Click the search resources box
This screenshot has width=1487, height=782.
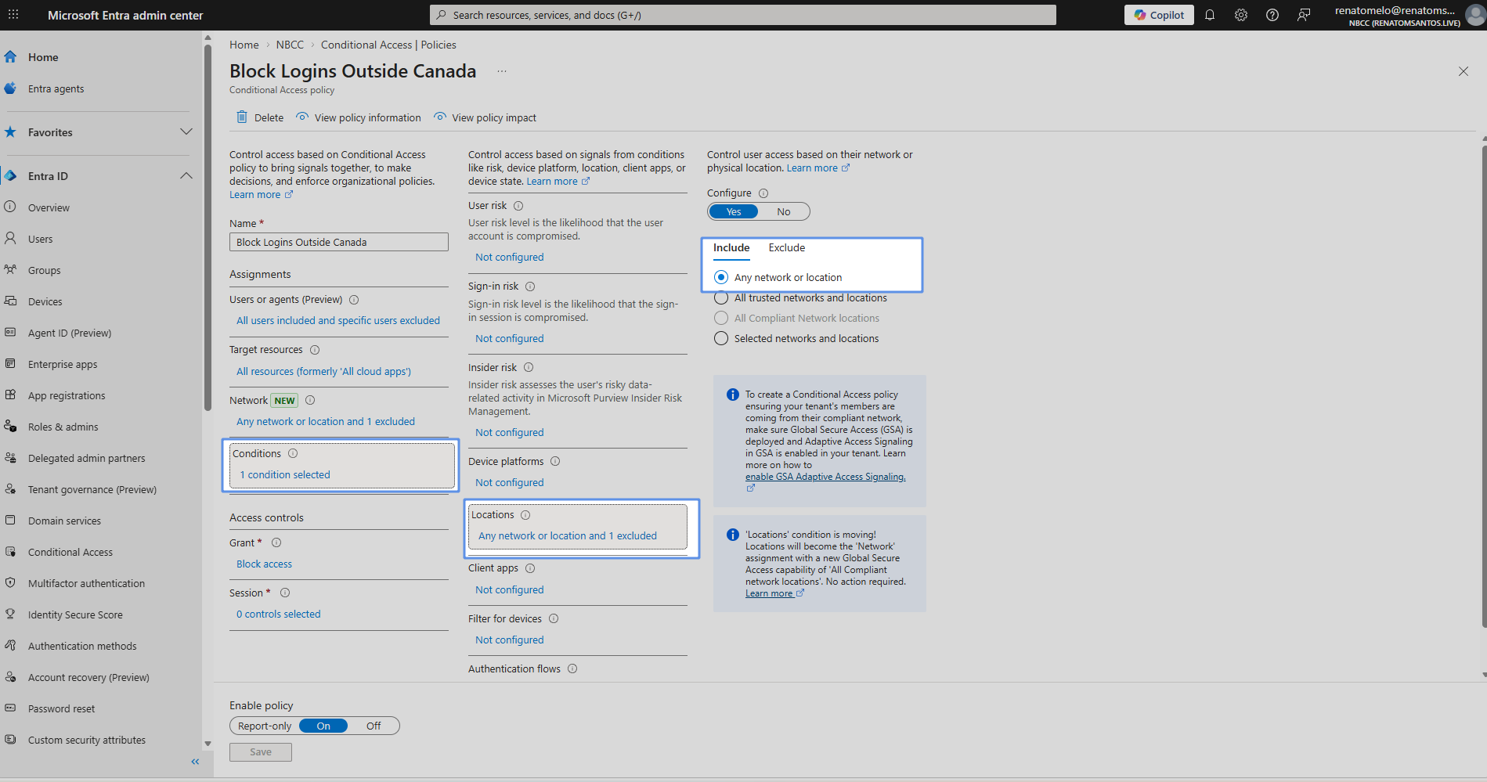[x=743, y=15]
